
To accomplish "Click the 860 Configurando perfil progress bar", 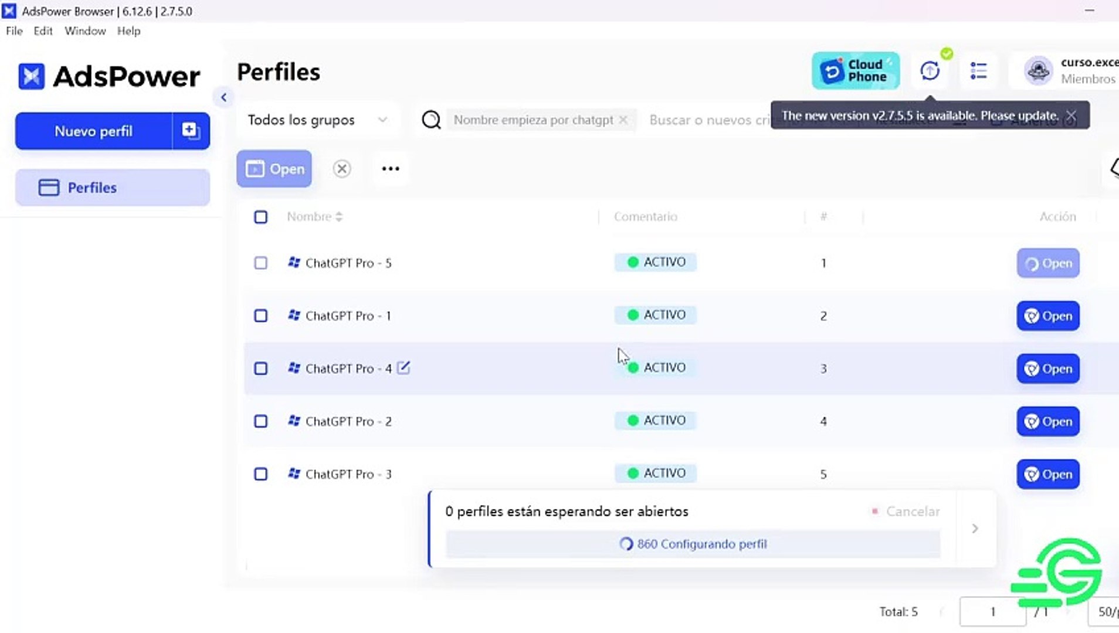I will pos(693,544).
